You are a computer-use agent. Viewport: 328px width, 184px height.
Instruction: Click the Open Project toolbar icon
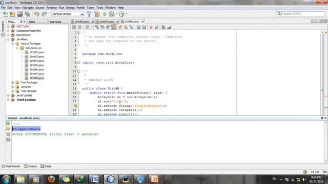20,14
